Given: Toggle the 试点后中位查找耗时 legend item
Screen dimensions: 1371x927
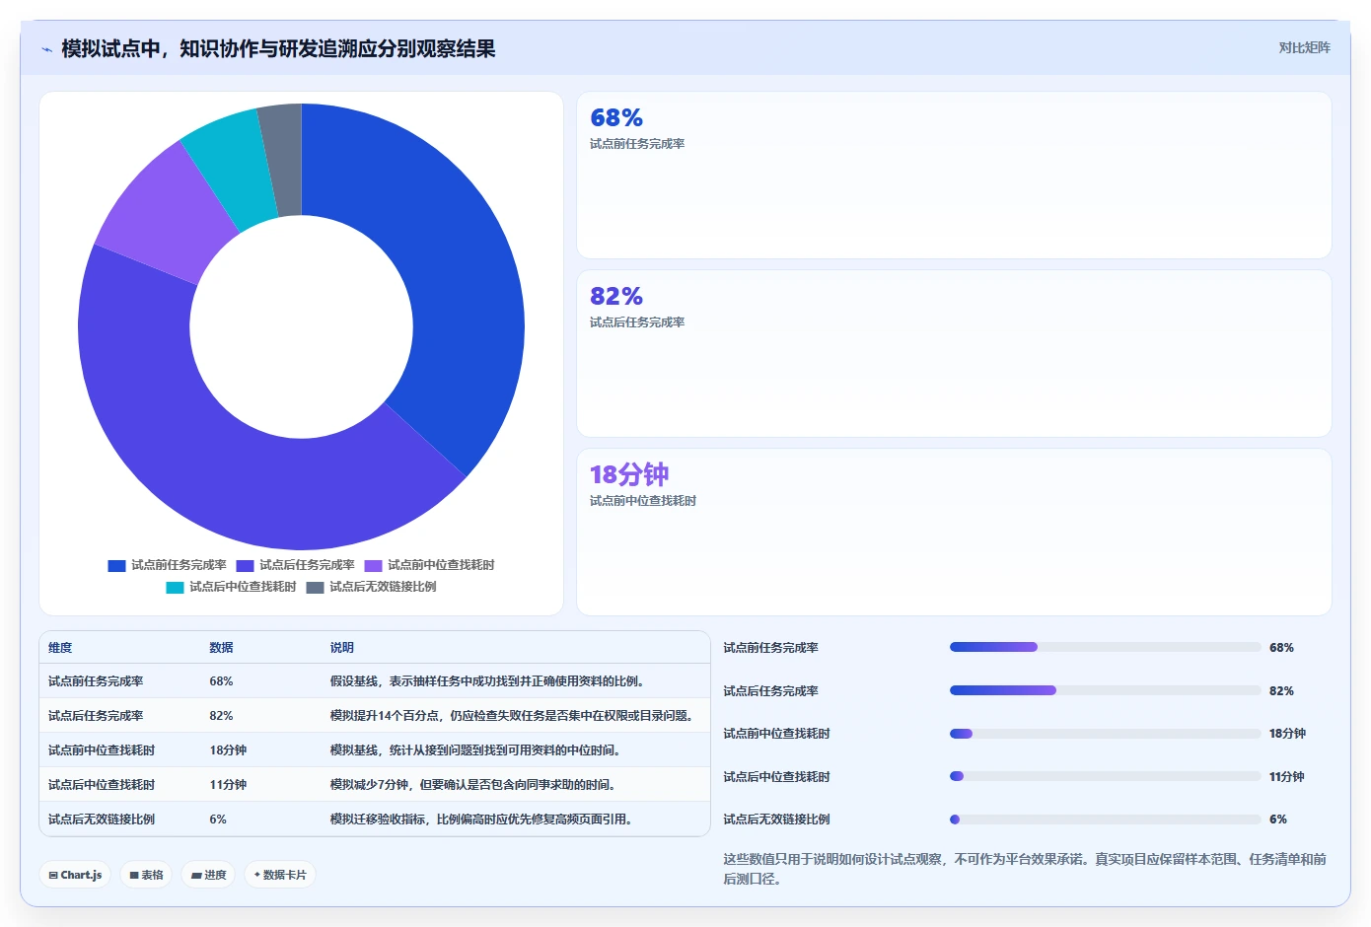Looking at the screenshot, I should coord(231,587).
